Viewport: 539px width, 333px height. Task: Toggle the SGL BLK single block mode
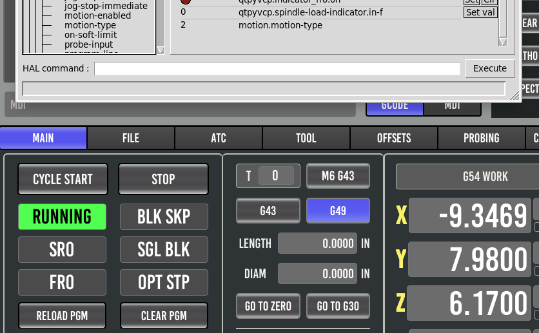pyautogui.click(x=164, y=249)
